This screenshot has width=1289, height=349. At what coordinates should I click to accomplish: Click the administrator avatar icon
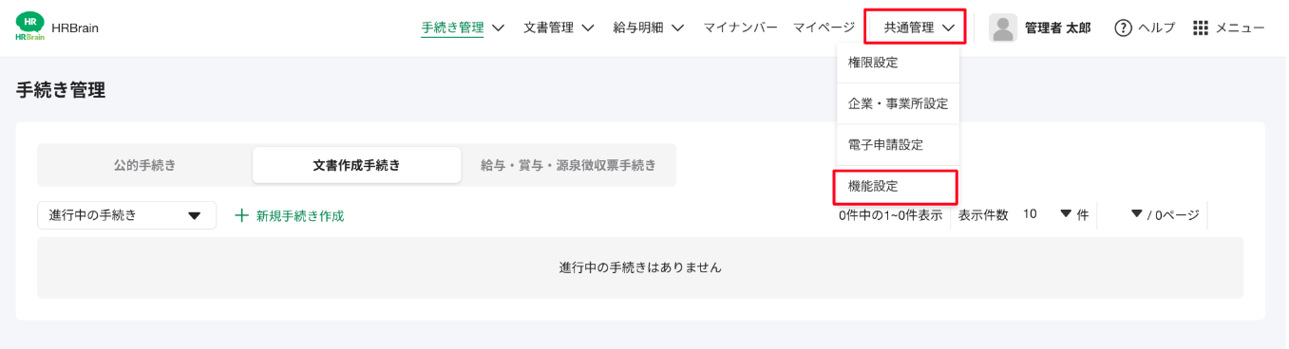tap(1003, 28)
